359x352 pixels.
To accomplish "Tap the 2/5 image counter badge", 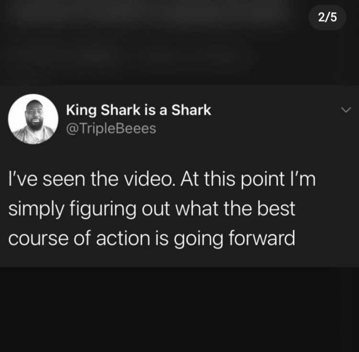I will point(327,17).
